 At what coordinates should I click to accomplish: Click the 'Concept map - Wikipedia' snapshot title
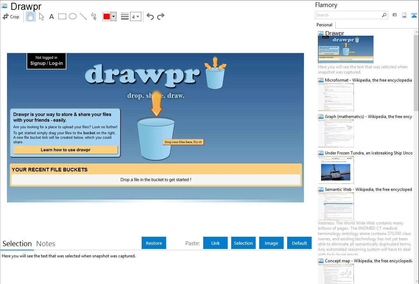point(369,261)
